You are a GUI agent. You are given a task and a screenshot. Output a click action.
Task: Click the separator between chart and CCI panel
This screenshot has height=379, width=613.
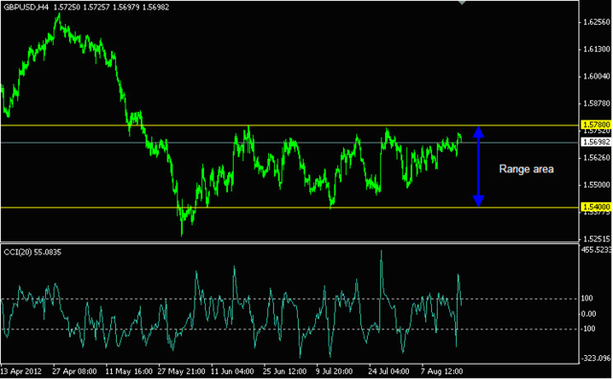point(289,243)
